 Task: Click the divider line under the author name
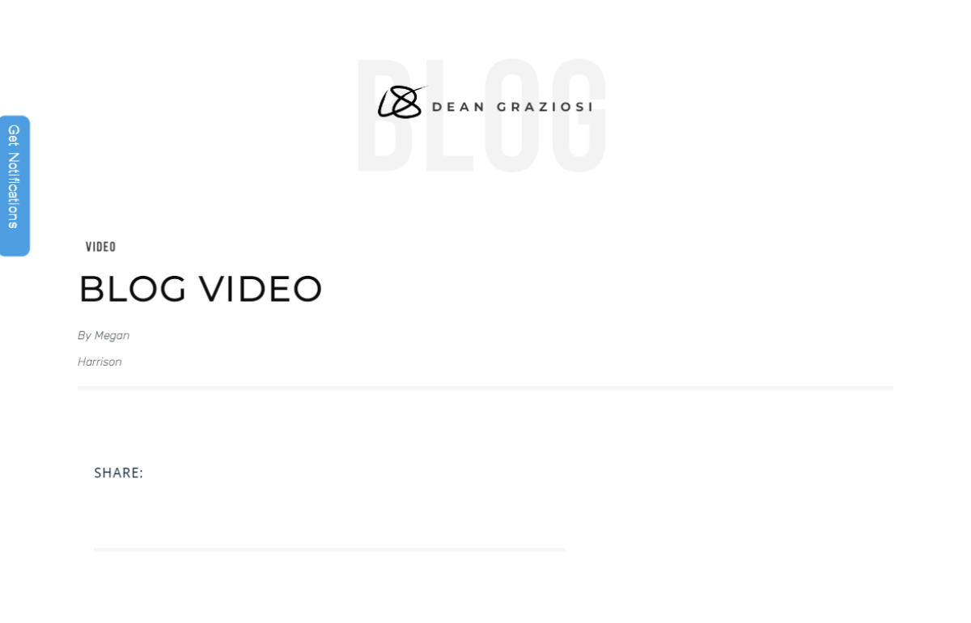click(485, 388)
